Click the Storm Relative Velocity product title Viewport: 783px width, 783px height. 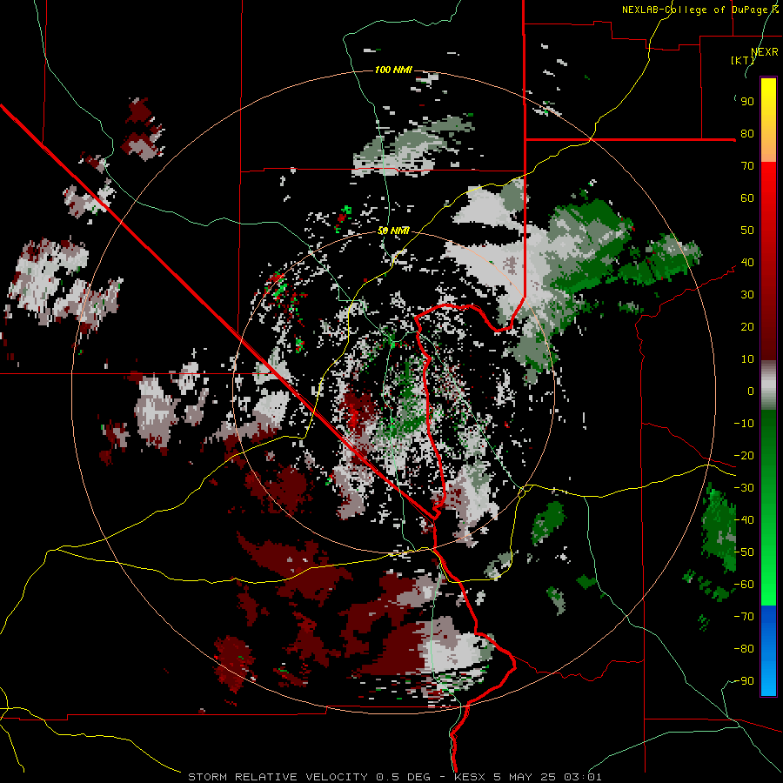pos(278,777)
